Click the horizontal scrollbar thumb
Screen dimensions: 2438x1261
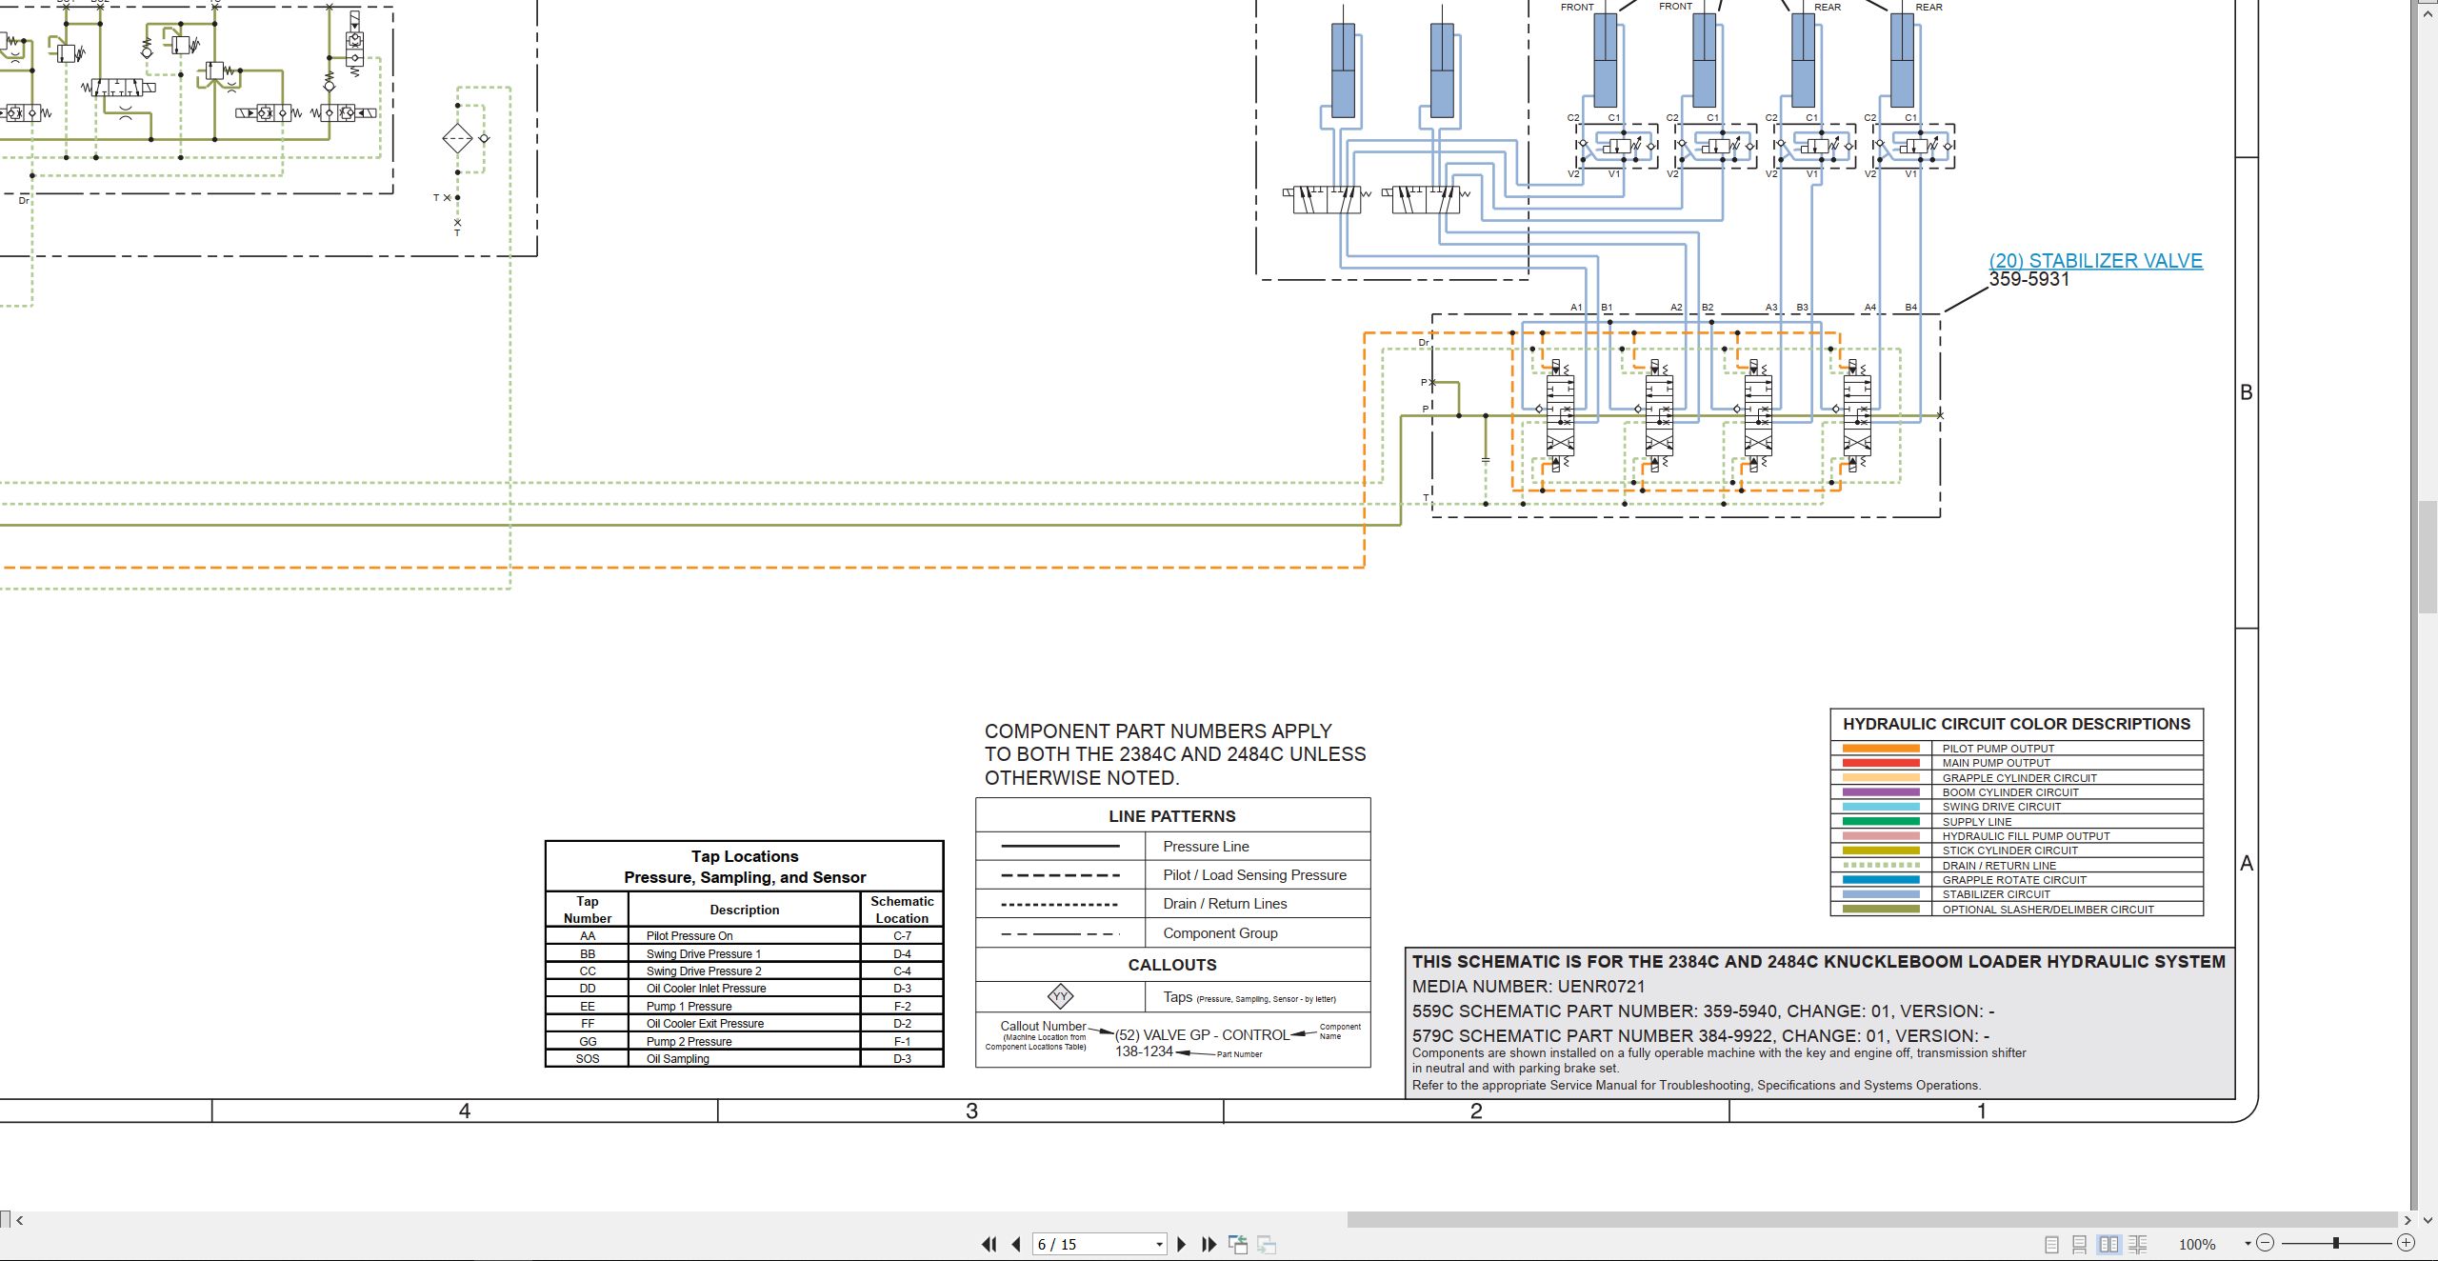tap(1871, 1220)
